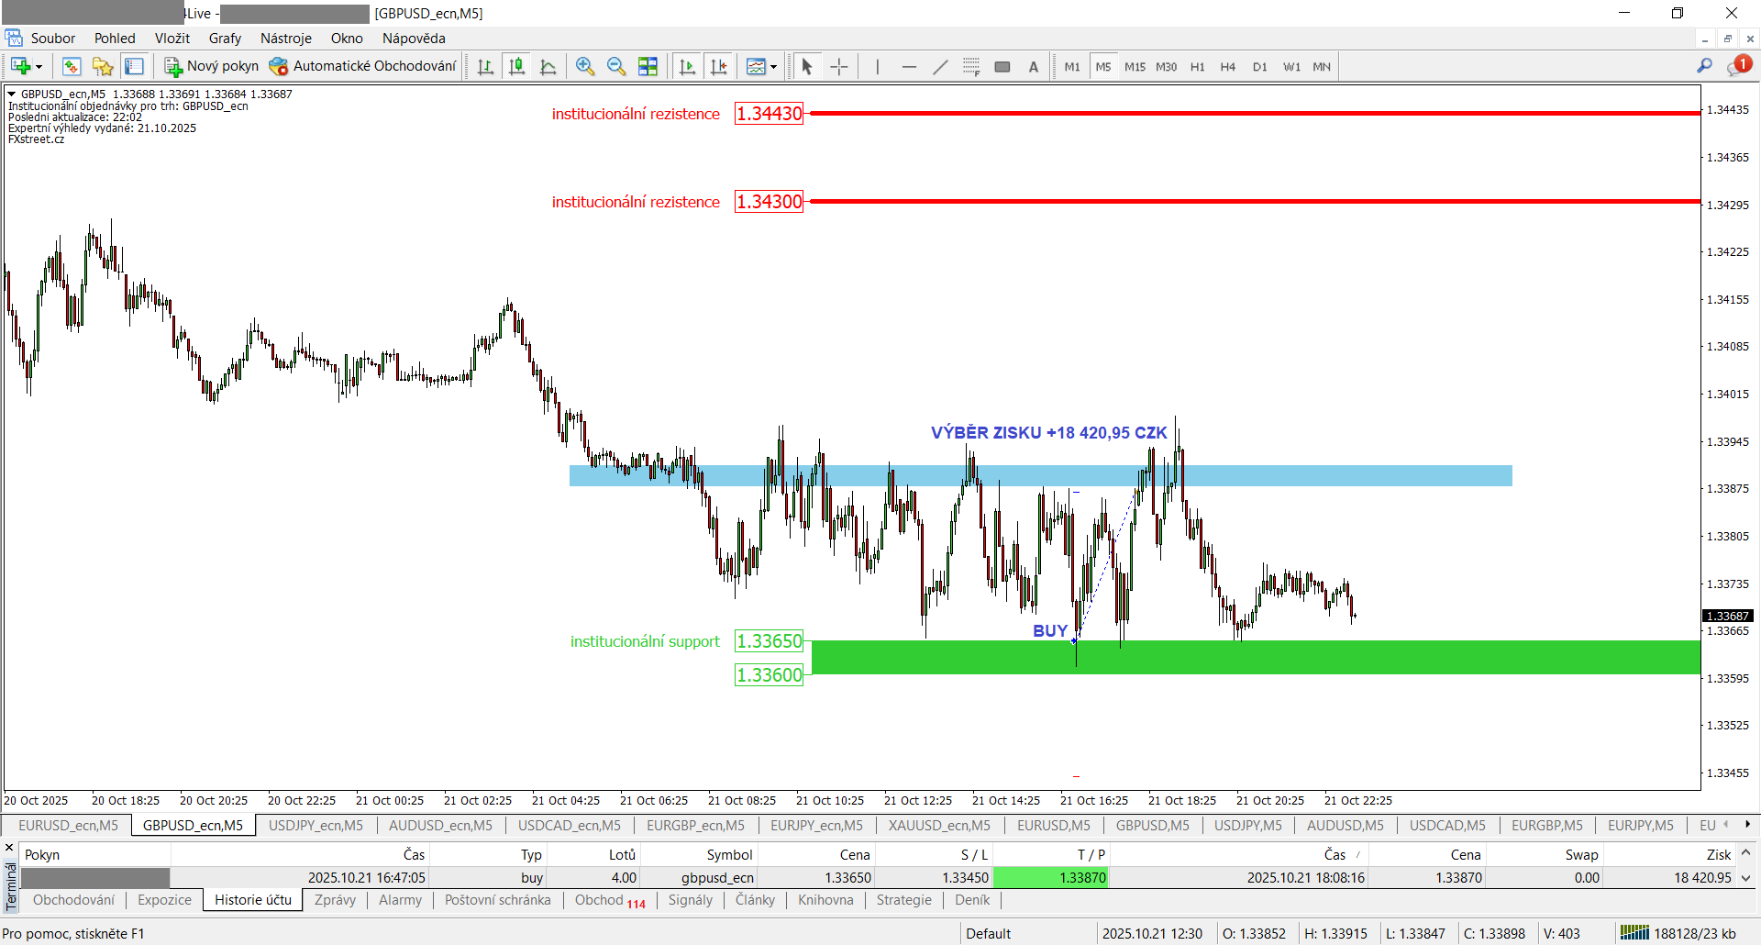
Task: Toggle Automatické Obchodování auto trading
Action: click(x=362, y=66)
